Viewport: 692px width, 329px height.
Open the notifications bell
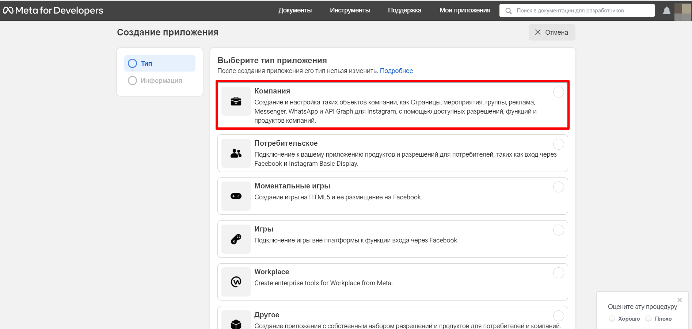[666, 11]
